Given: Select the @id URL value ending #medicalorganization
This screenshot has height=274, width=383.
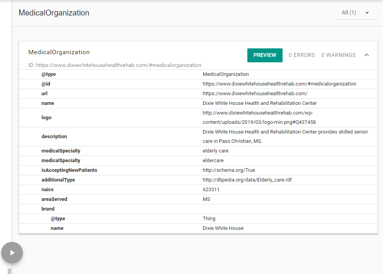Looking at the screenshot, I should 279,84.
